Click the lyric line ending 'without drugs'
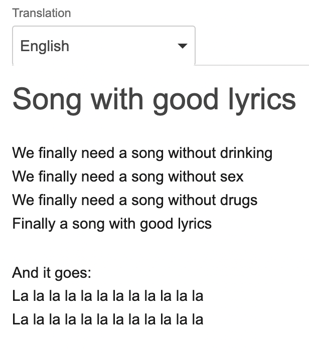 pos(134,200)
